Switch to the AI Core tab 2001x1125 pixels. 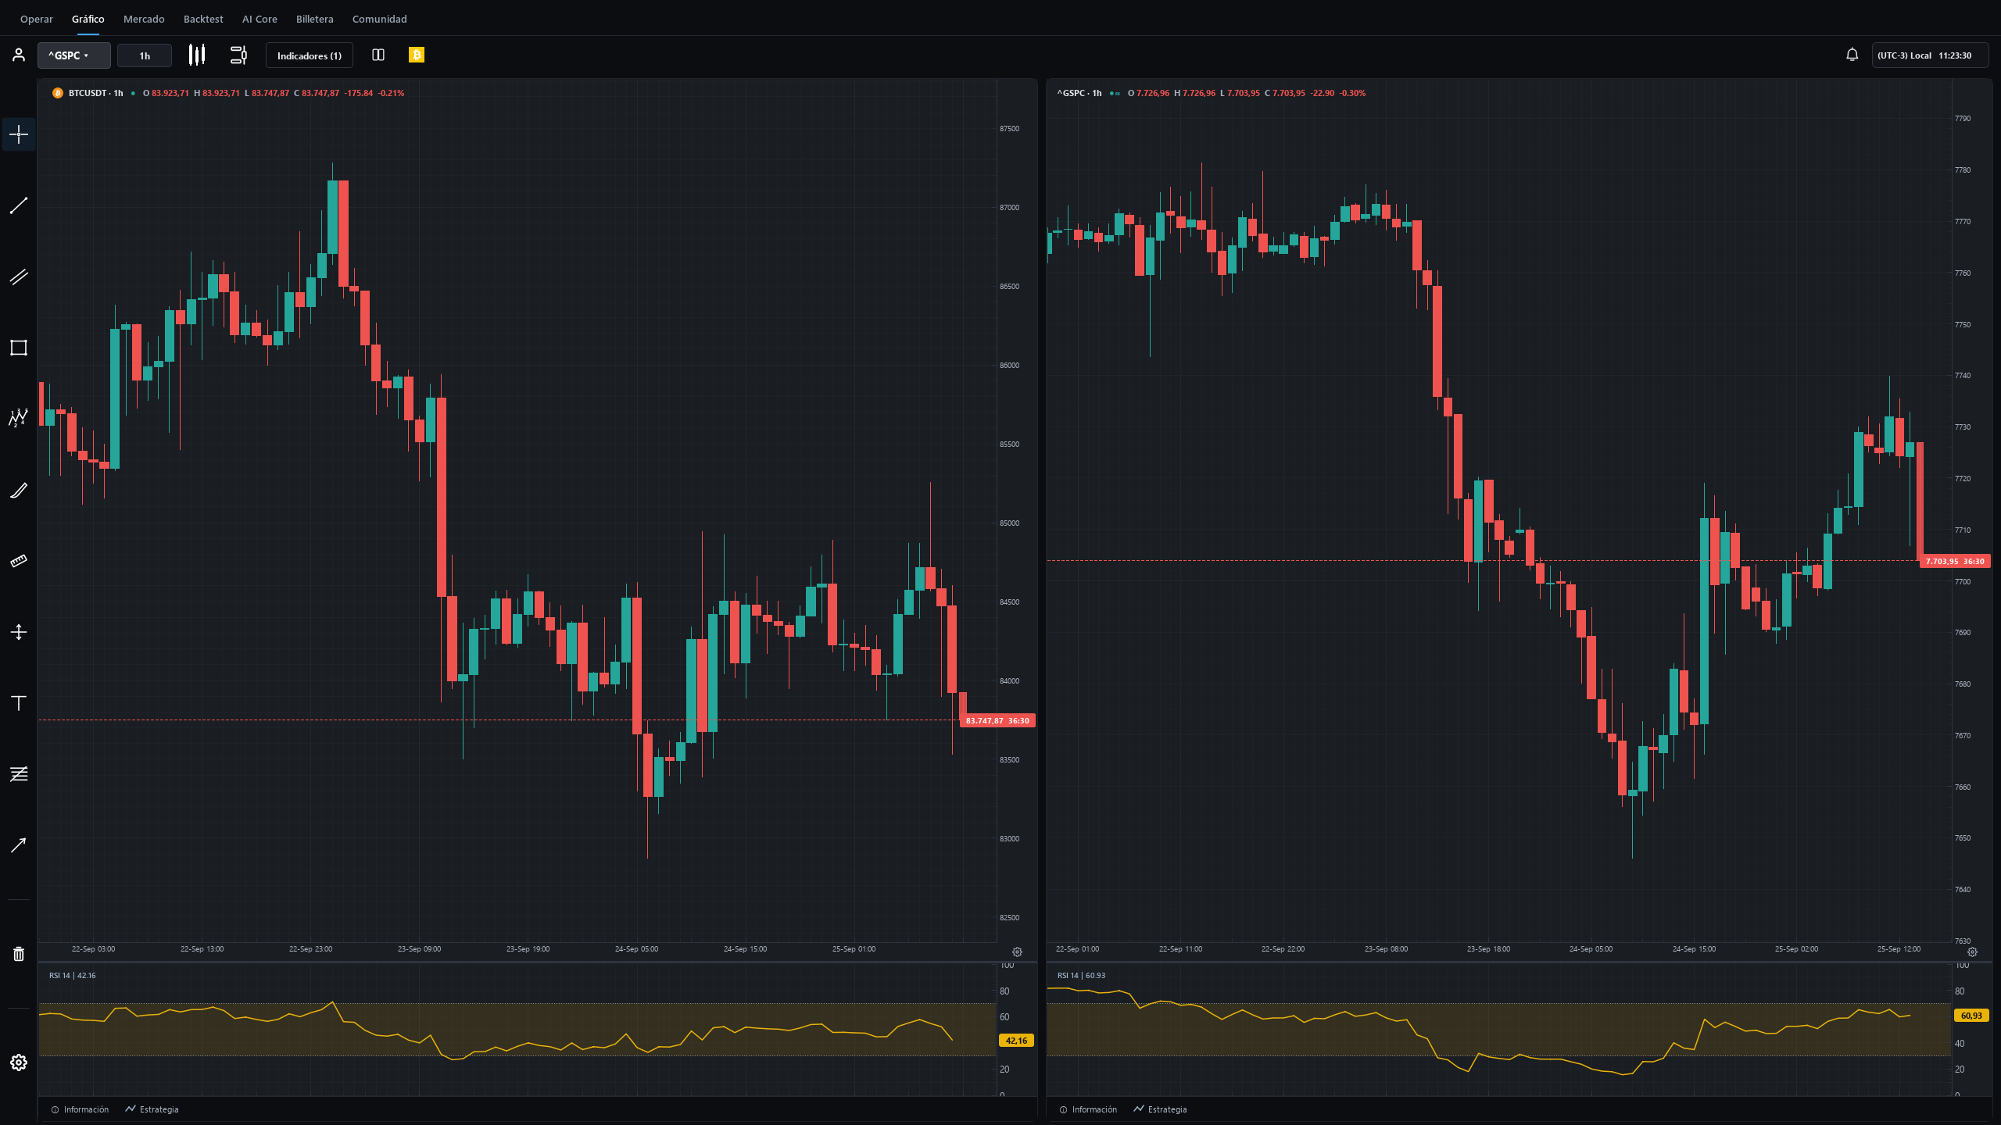pyautogui.click(x=260, y=19)
